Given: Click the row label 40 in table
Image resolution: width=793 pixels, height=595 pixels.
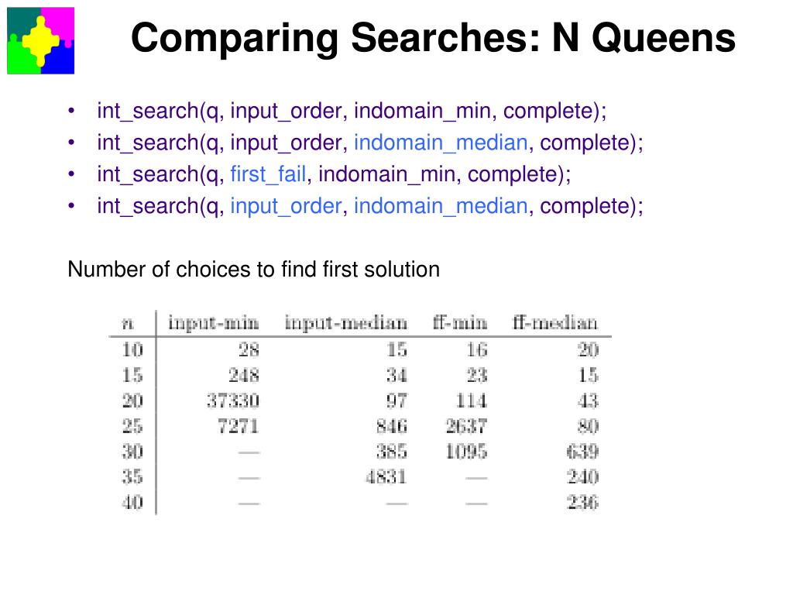Looking at the screenshot, I should tap(132, 502).
